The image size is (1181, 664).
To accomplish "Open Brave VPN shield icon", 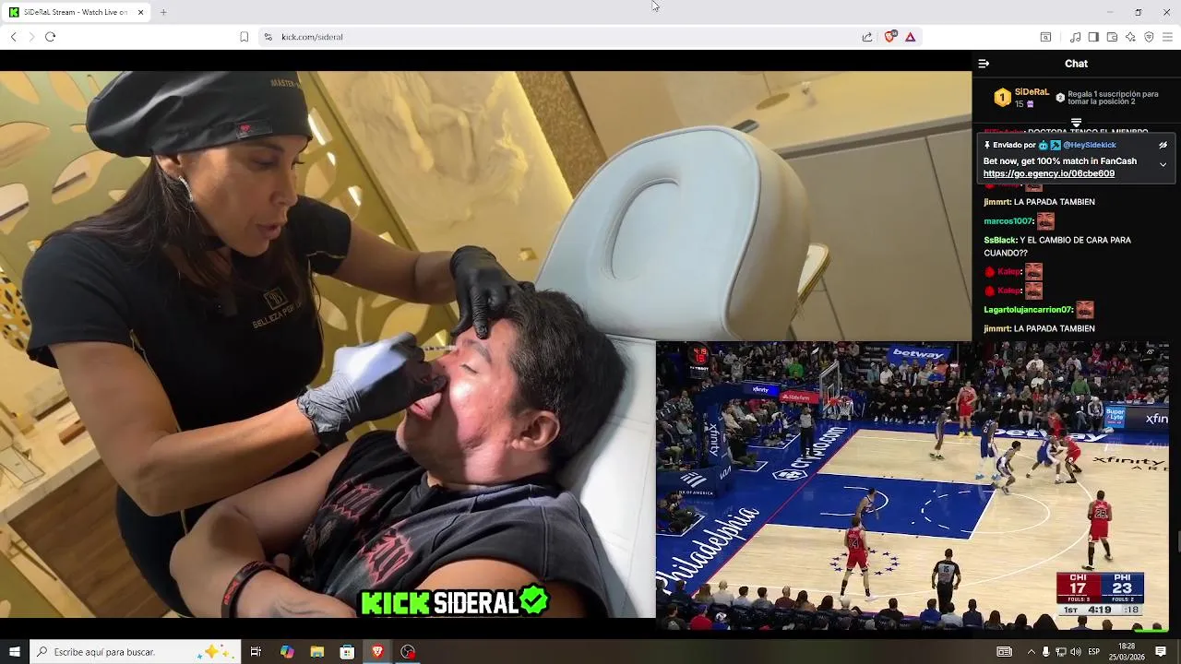I will click(x=1149, y=37).
